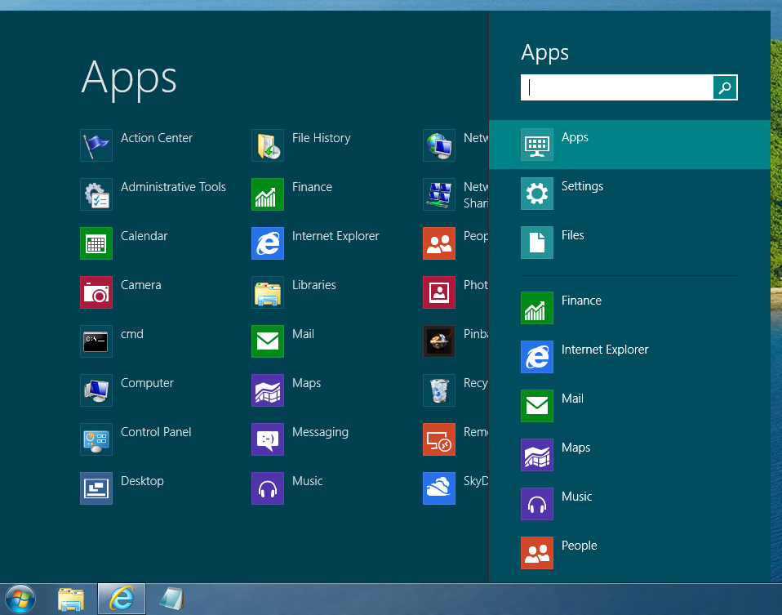Open the notepad icon on taskbar

(172, 599)
